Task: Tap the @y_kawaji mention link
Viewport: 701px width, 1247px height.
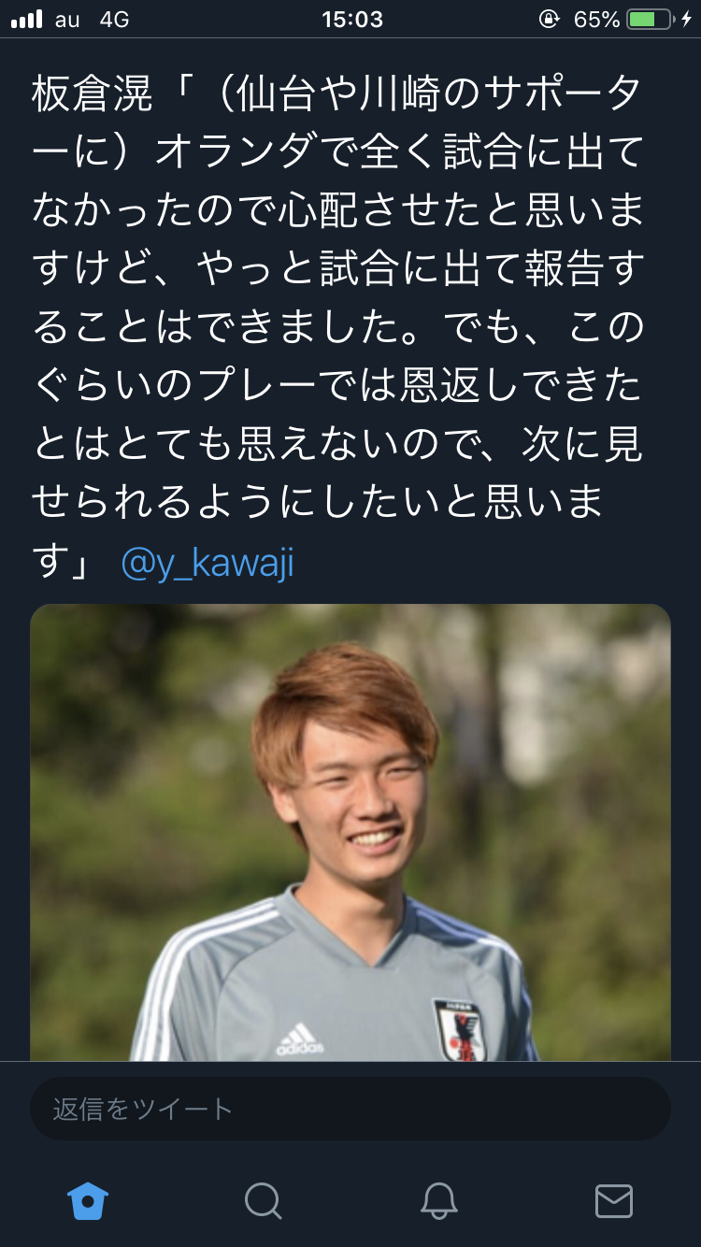Action: [x=207, y=563]
